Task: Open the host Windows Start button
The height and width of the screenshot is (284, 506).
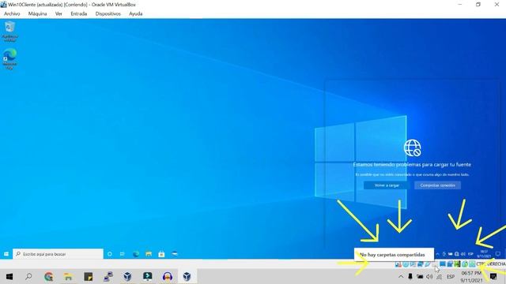Action: click(x=9, y=277)
